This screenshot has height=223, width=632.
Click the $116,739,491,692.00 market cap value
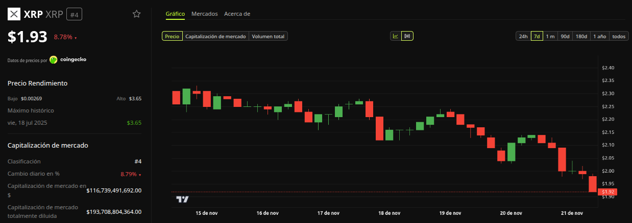coord(114,190)
